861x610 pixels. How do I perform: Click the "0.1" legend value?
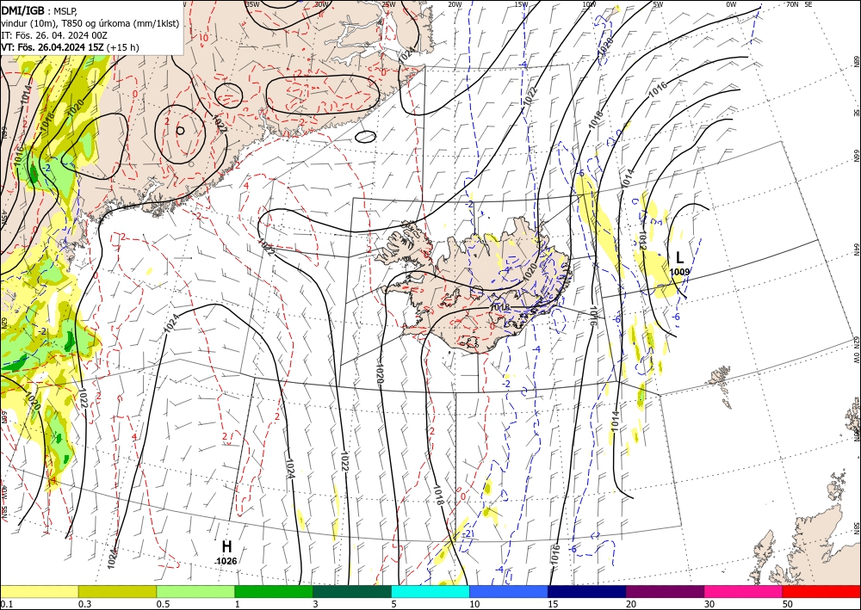[x=6, y=604]
